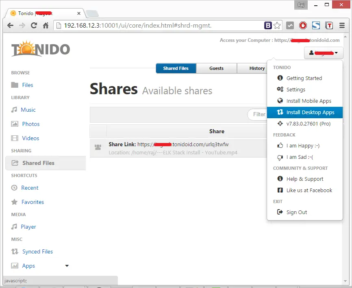Choose Install Mobile Apps menu entry

click(x=305, y=101)
